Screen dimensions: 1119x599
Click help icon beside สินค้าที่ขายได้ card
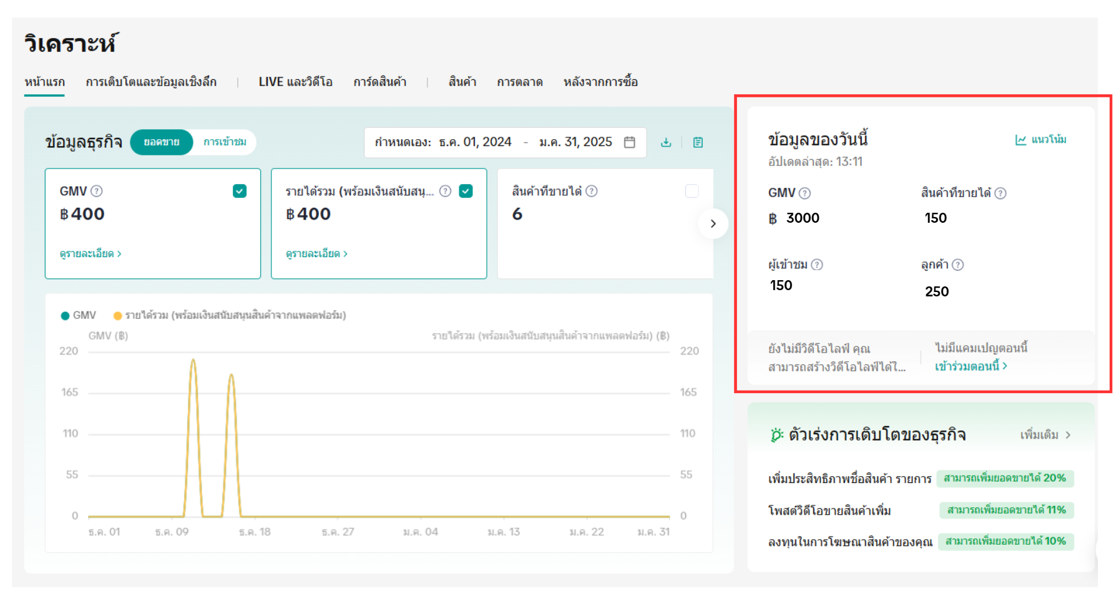click(592, 191)
